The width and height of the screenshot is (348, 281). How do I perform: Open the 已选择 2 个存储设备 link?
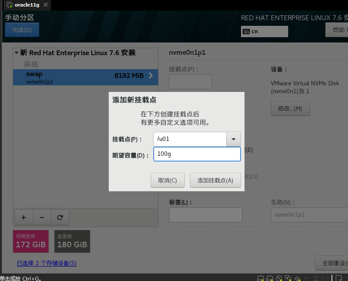(x=47, y=263)
